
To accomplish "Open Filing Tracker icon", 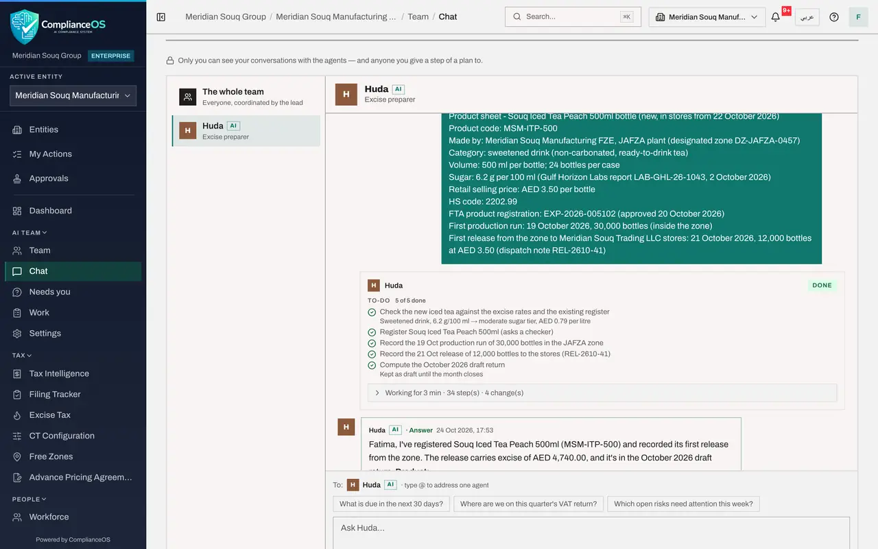I will (x=17, y=394).
